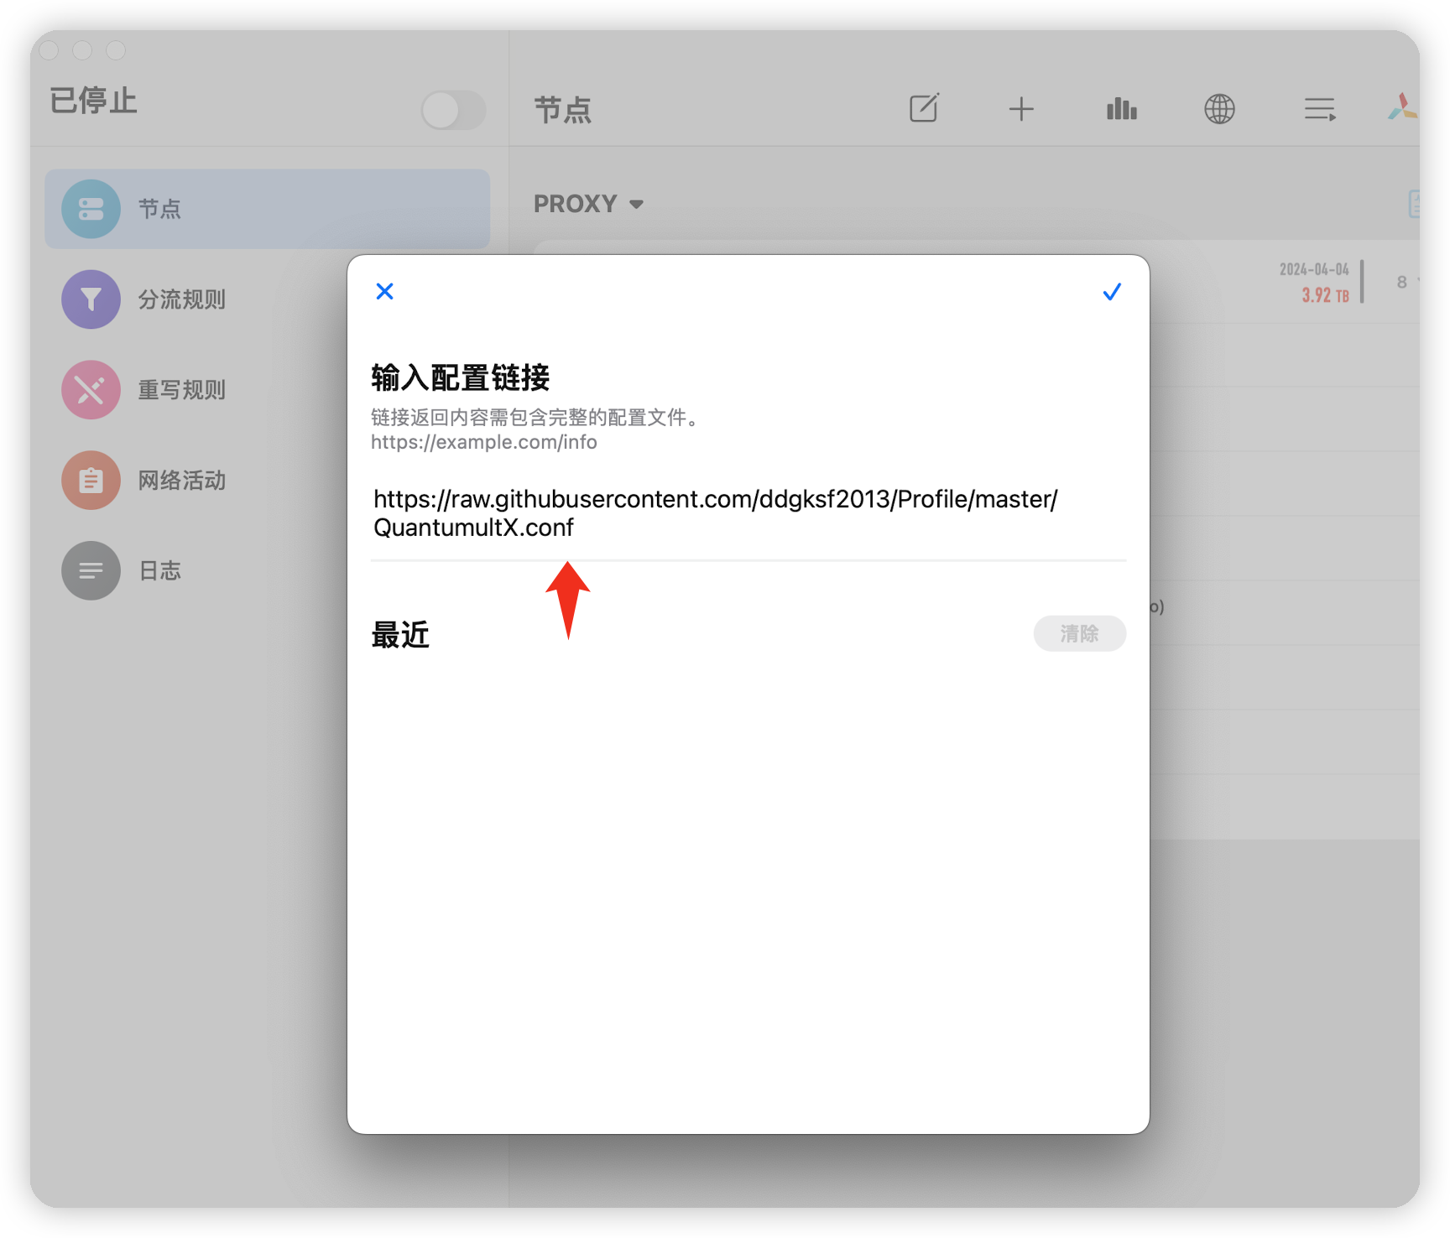Image resolution: width=1450 pixels, height=1238 pixels.
Task: Click the gray log lines icon
Action: click(91, 571)
